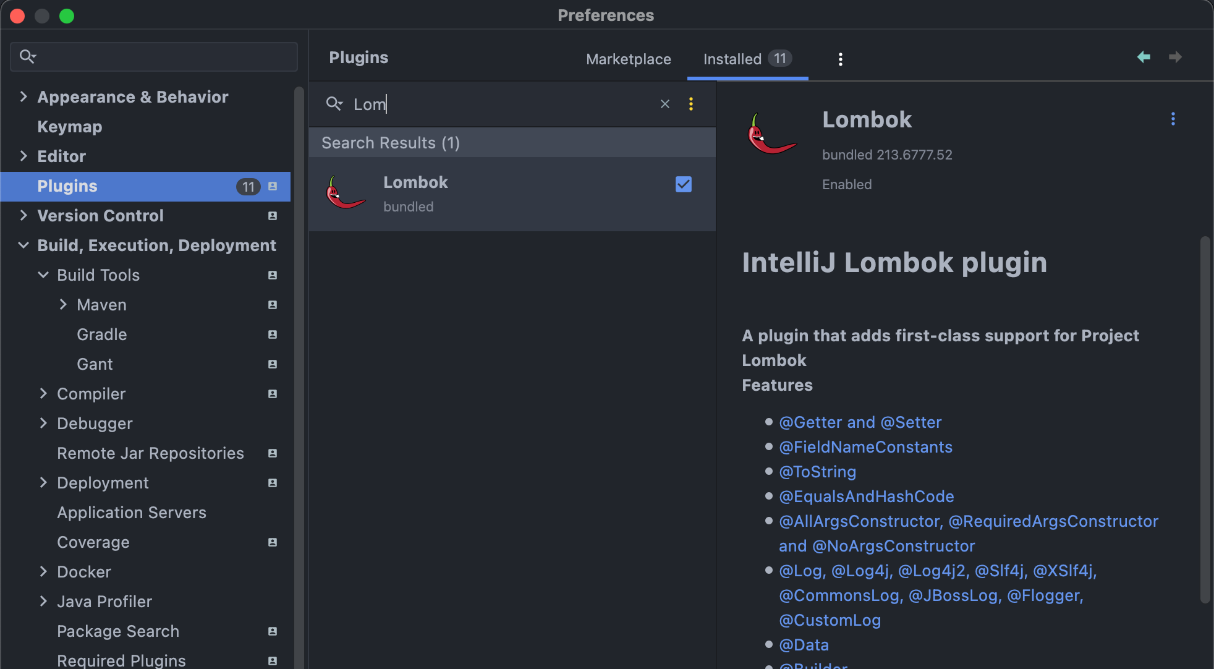1214x669 pixels.
Task: Open Lombok detail panel options dots
Action: (x=1173, y=119)
